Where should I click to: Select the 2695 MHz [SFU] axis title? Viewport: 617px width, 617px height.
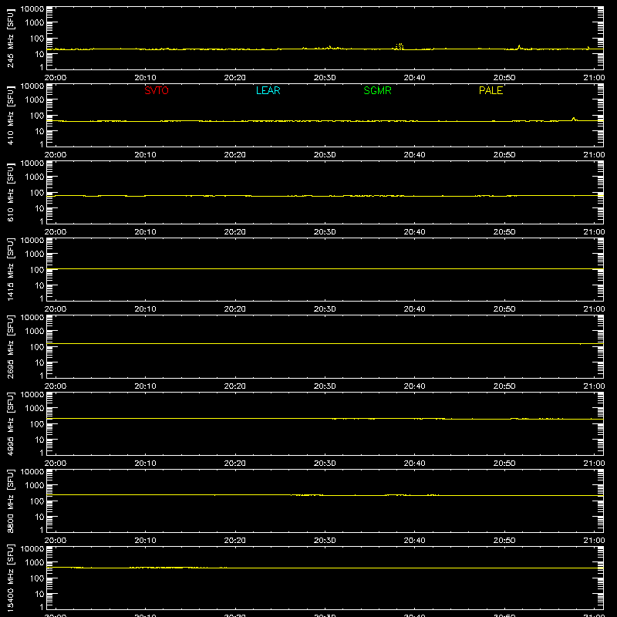[x=11, y=346]
